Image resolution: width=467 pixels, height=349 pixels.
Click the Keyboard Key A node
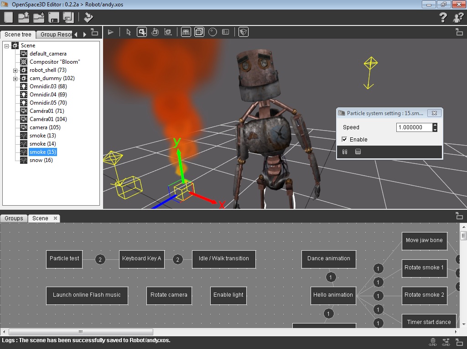[x=141, y=259]
